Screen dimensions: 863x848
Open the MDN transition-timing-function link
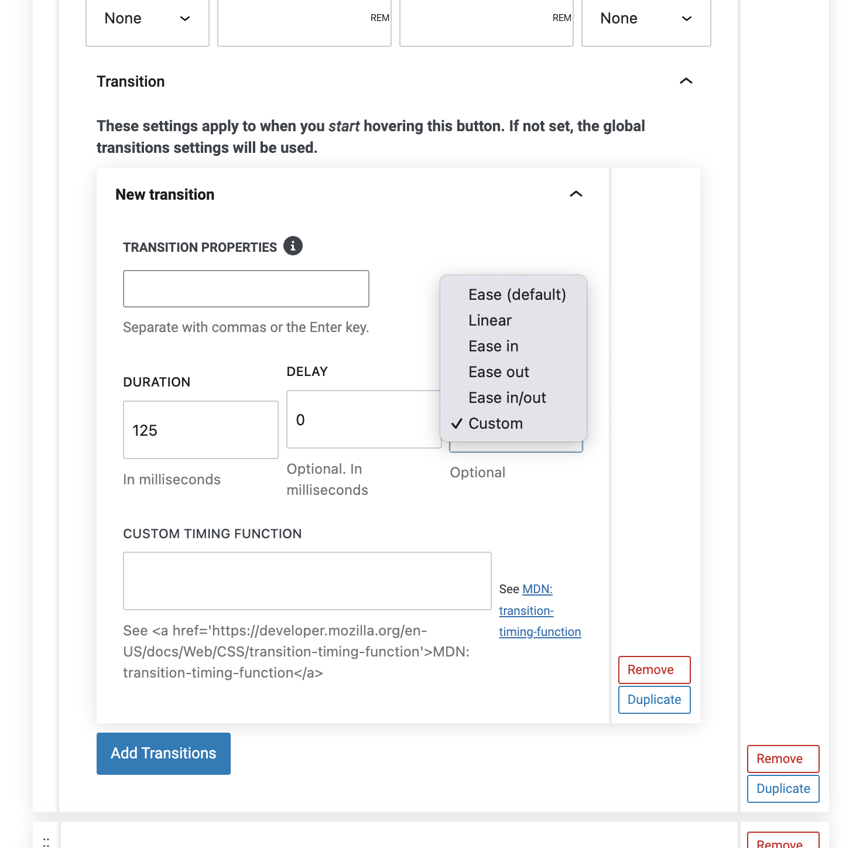click(x=539, y=611)
